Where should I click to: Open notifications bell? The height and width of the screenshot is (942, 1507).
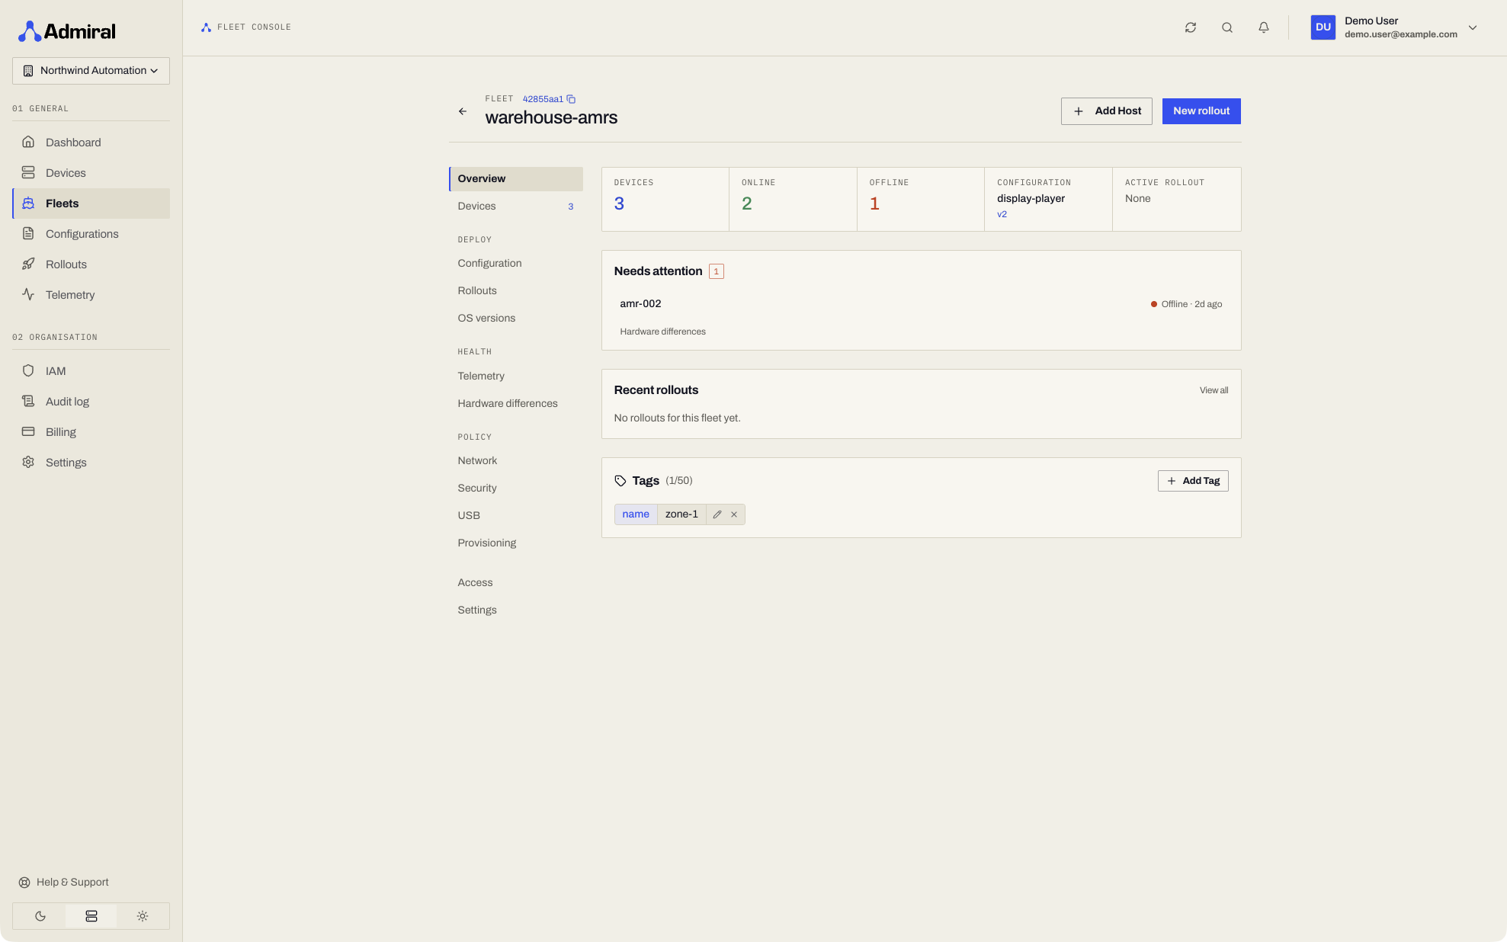[x=1264, y=27]
